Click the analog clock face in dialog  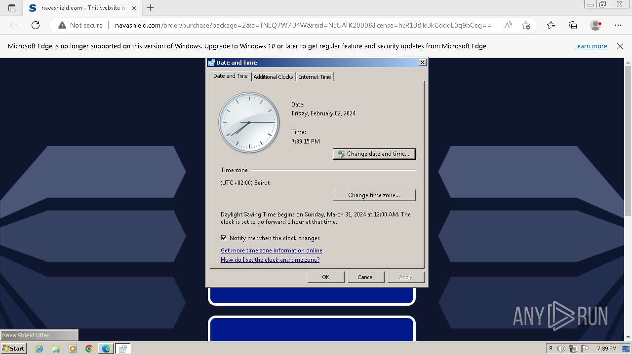click(249, 122)
